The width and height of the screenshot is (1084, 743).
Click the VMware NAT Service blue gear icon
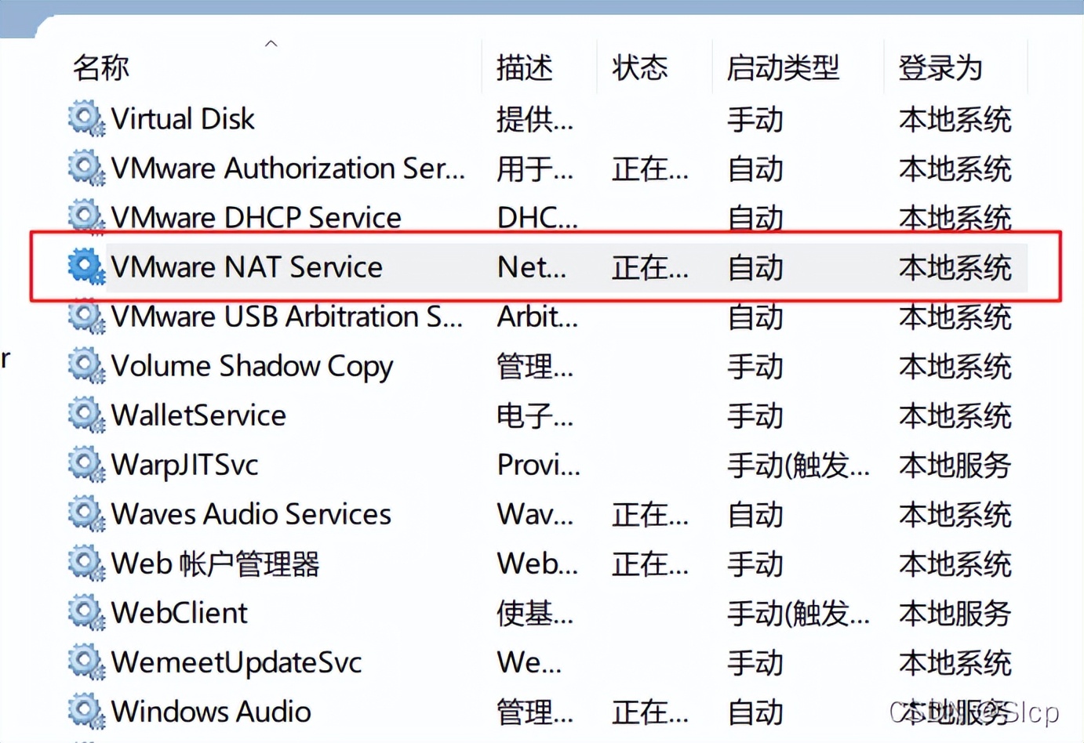click(85, 266)
